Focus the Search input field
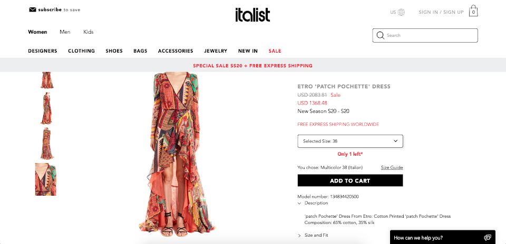 (x=425, y=35)
